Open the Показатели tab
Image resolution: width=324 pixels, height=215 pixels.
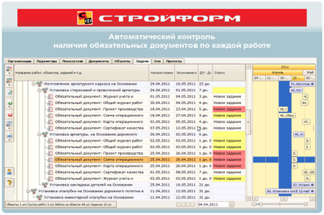(x=72, y=61)
